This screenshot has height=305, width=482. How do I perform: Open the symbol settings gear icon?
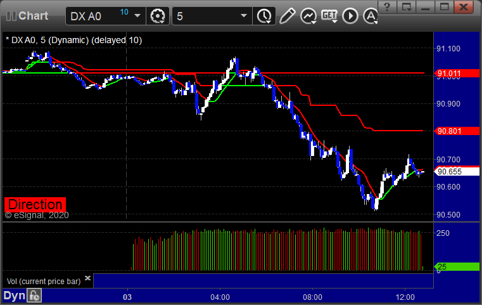[x=157, y=16]
